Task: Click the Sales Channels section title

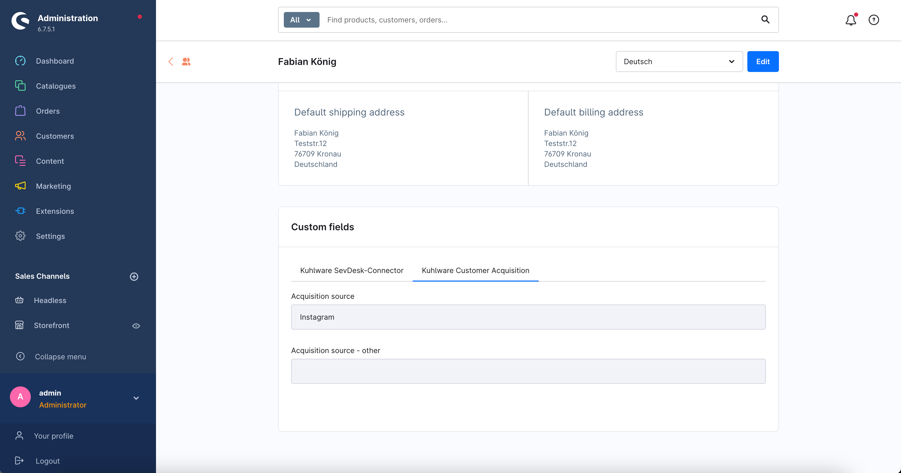Action: (x=42, y=276)
